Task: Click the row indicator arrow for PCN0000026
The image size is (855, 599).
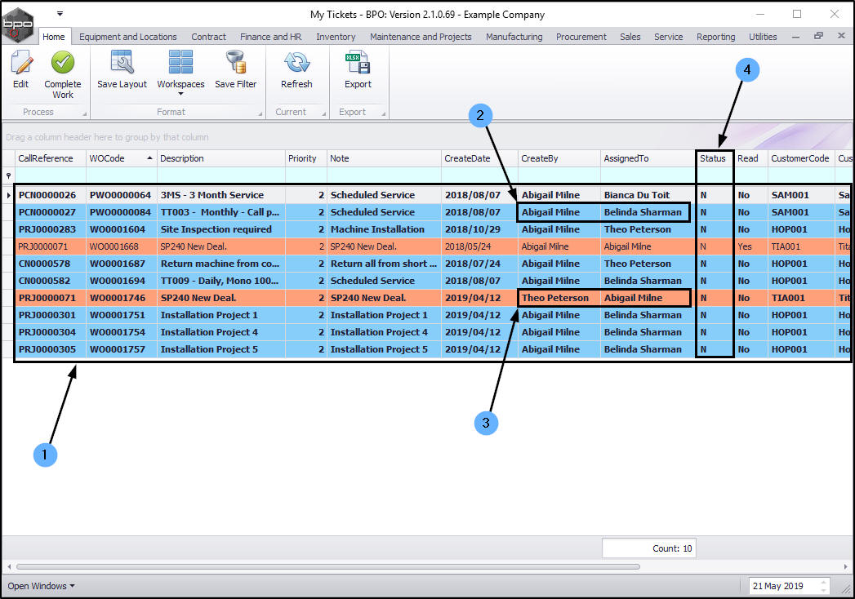Action: 8,195
